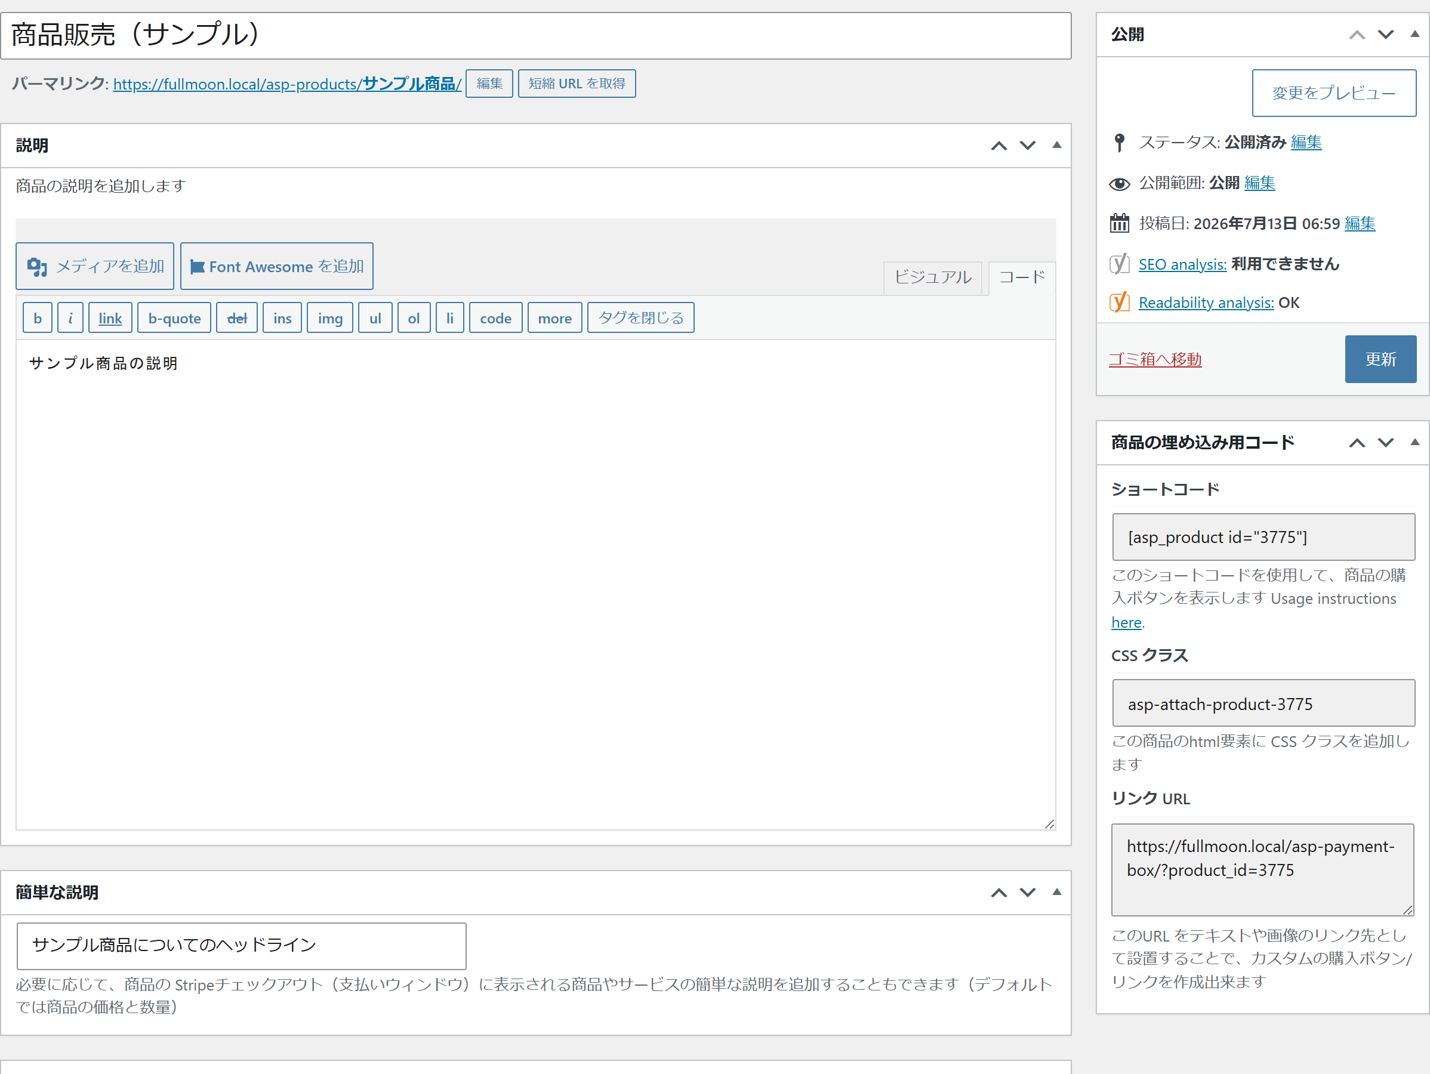Edit 投稿日 via its 編集 link
This screenshot has width=1430, height=1074.
pos(1360,224)
